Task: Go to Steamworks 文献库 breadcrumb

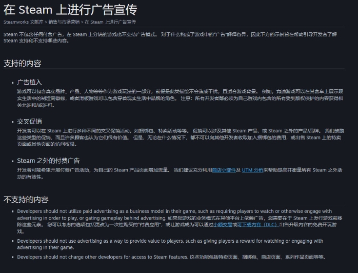Action: pos(23,22)
